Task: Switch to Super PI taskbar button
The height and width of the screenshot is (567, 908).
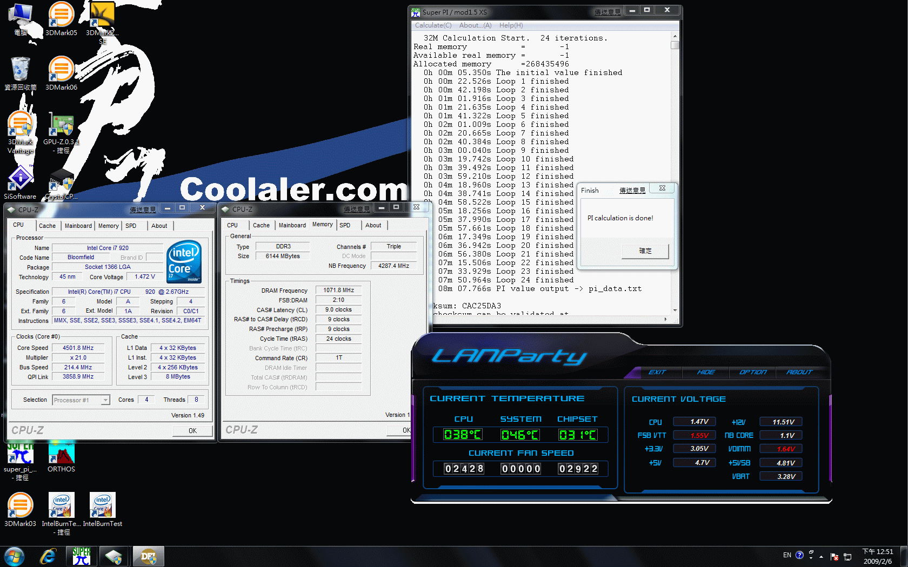Action: pos(82,556)
